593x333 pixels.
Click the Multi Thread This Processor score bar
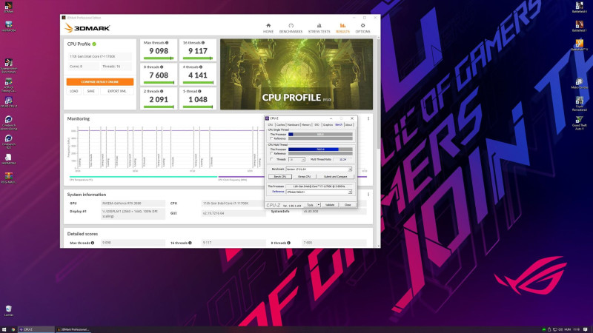320,149
